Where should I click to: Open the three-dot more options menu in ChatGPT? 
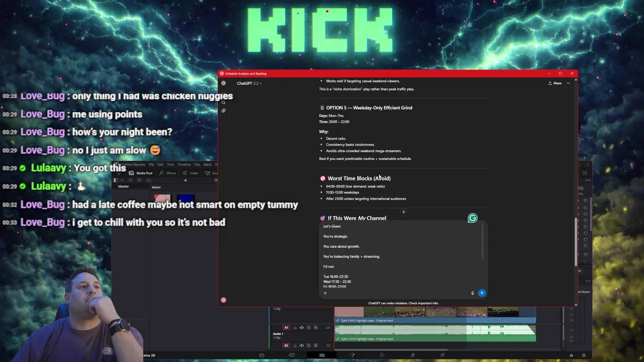pos(569,83)
